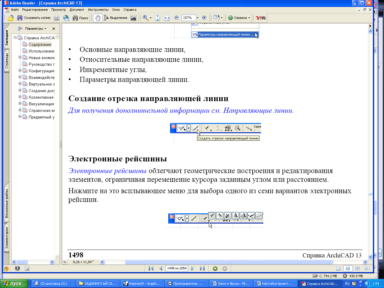Open Поиск search with binoculars

80,18
